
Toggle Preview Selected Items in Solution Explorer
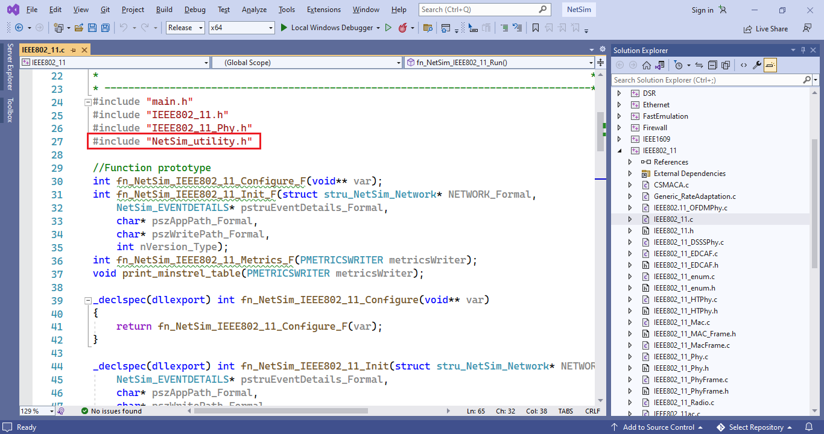(x=770, y=65)
